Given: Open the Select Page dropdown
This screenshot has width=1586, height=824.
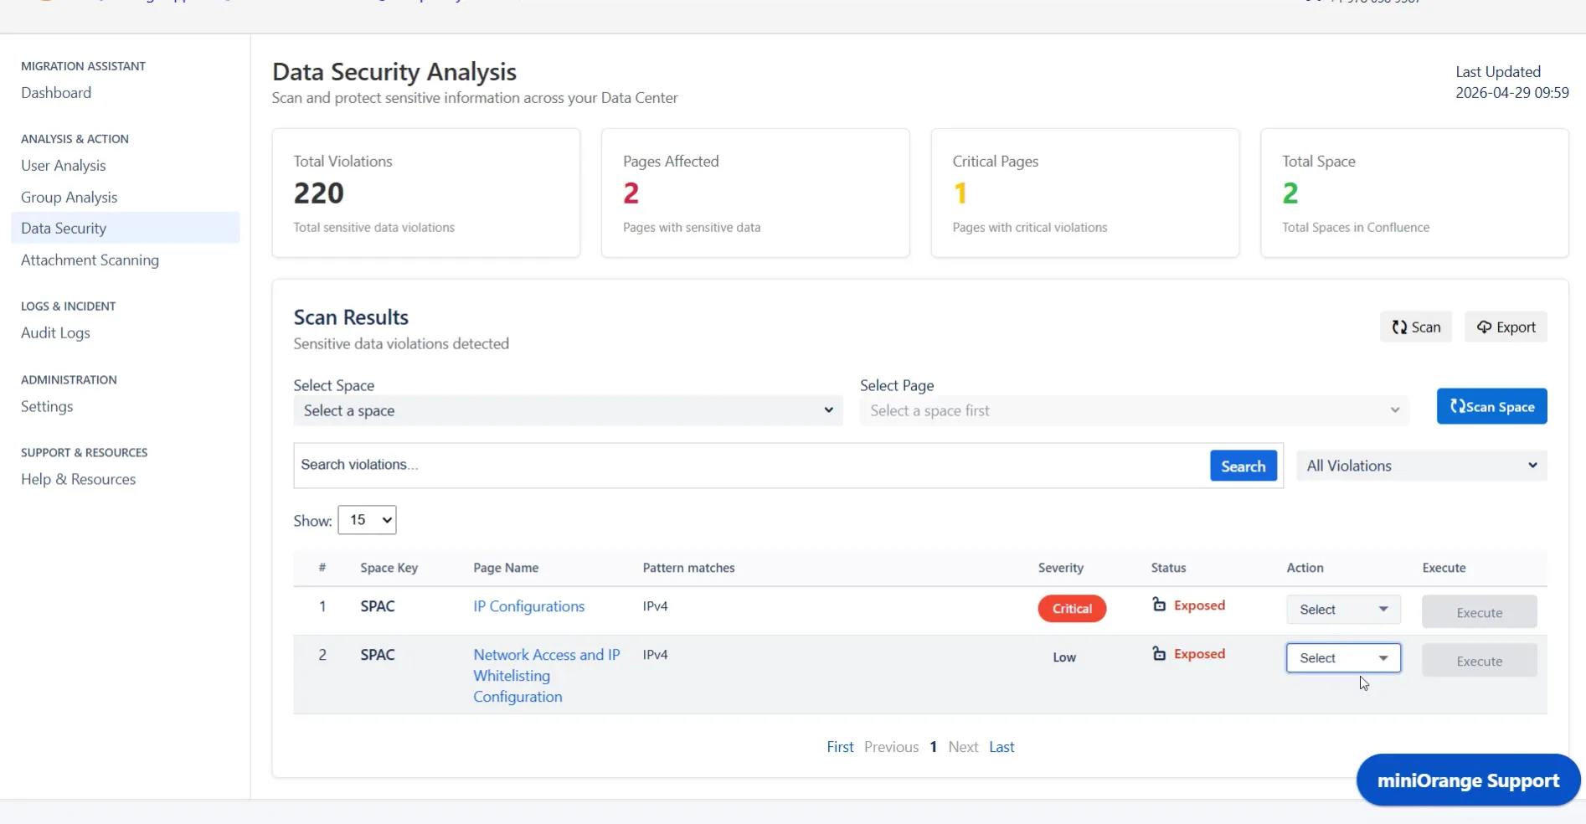Looking at the screenshot, I should [1135, 410].
